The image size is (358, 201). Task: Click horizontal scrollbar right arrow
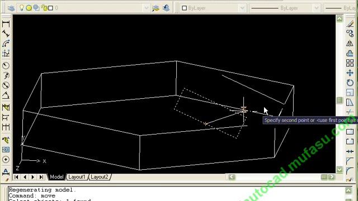[x=332, y=177]
